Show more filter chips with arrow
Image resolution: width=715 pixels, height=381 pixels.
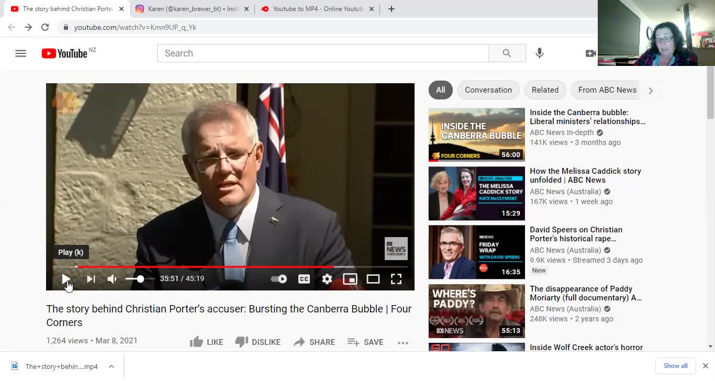651,91
